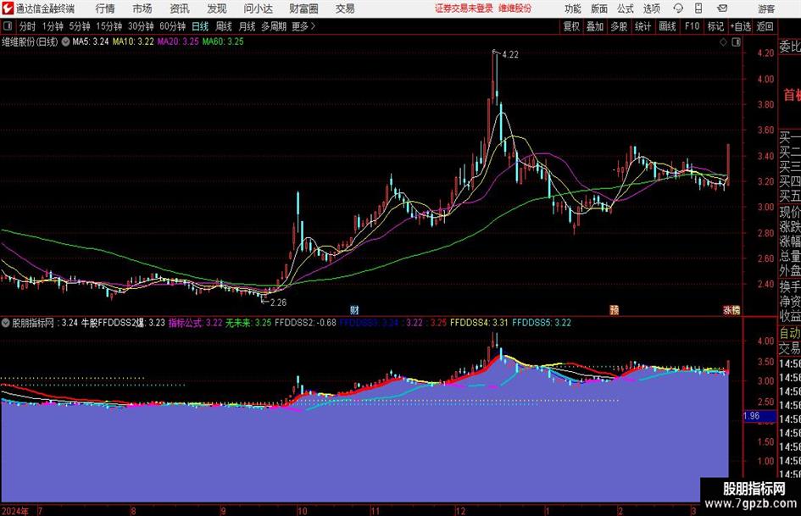Screen dimensions: 801x516
Task: Click the 复权 toolbar button
Action: coord(571,26)
